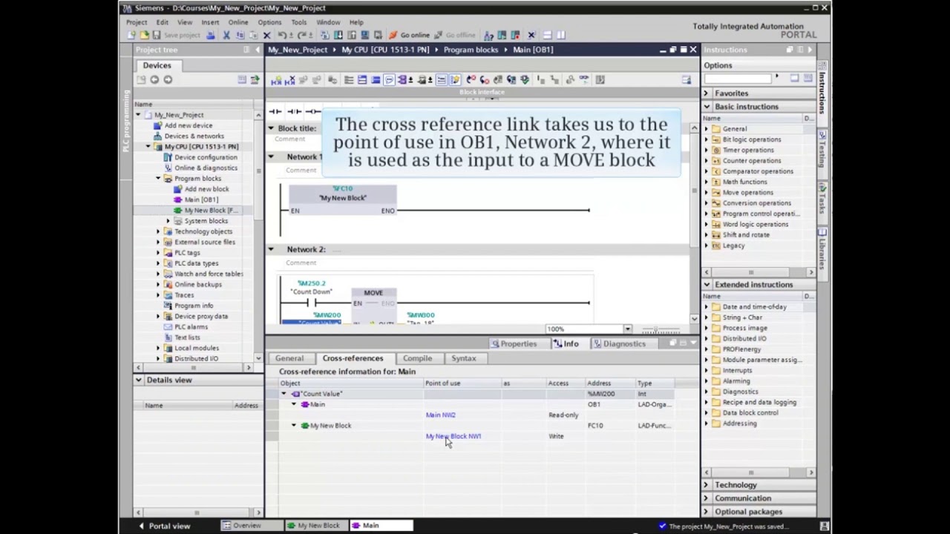Collapse the Network 2 section
The image size is (950, 534).
pyautogui.click(x=271, y=249)
